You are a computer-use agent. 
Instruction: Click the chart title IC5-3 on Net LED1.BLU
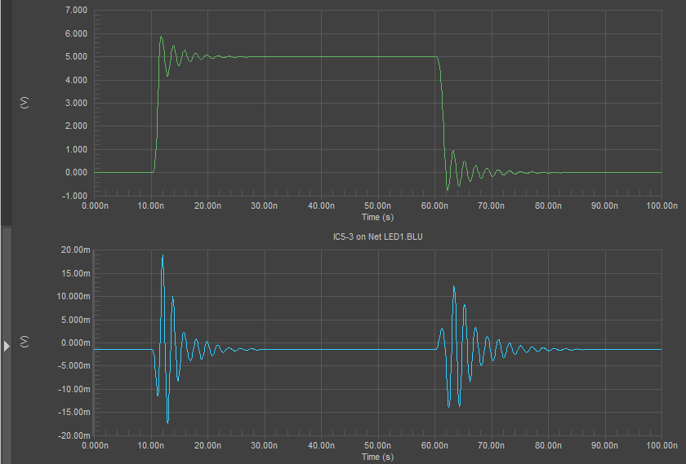point(377,237)
